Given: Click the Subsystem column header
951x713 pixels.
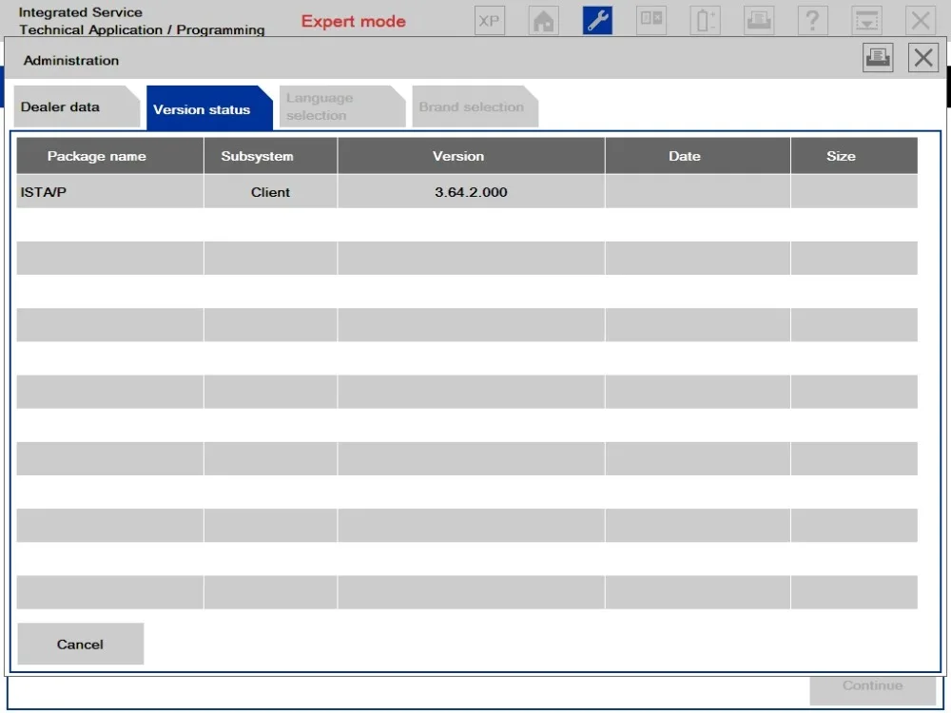Looking at the screenshot, I should tap(270, 156).
